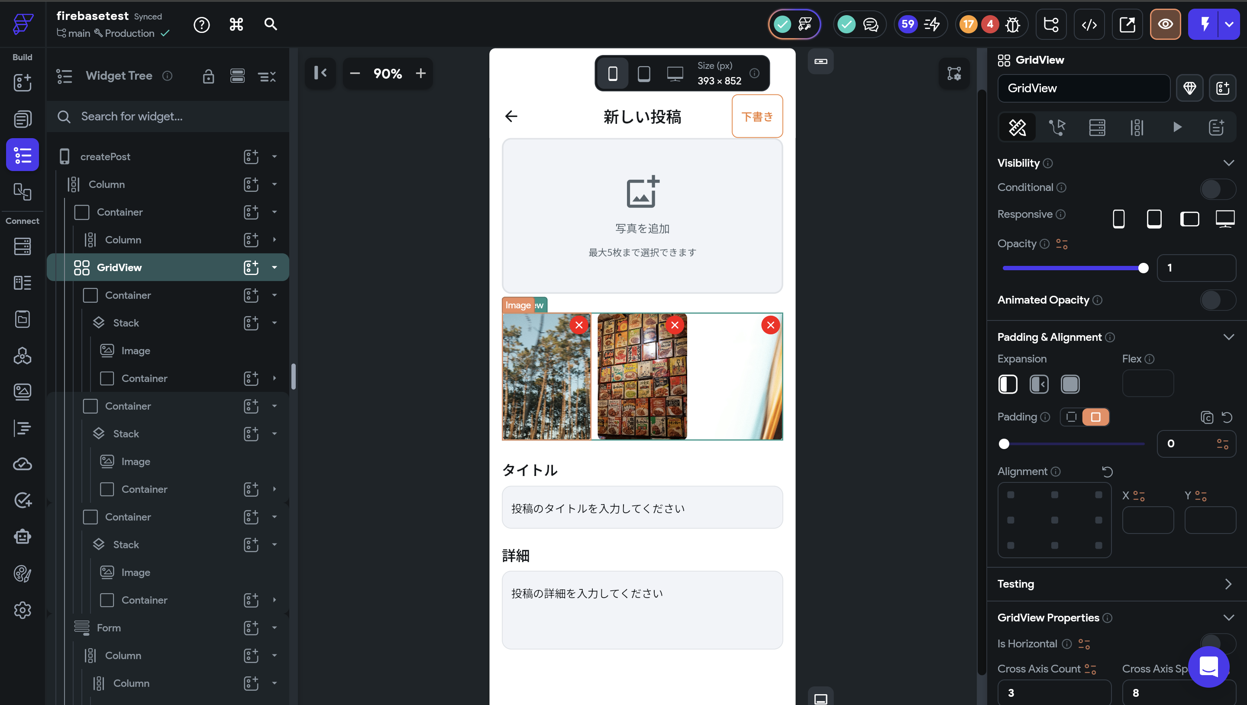
Task: Open the debug bug icon panel
Action: 1013,24
